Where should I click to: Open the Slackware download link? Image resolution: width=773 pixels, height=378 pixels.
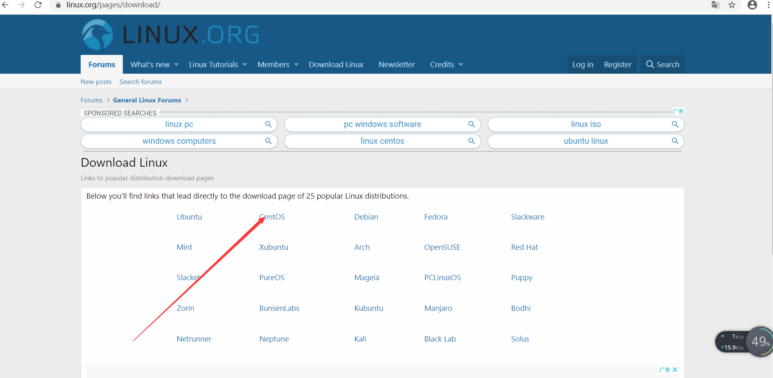pyautogui.click(x=528, y=217)
